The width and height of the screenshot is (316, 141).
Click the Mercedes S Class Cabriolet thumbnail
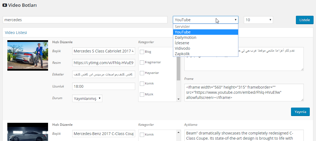point(28,55)
